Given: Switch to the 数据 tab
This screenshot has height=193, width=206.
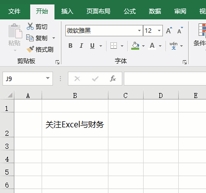Looking at the screenshot, I should 155,11.
